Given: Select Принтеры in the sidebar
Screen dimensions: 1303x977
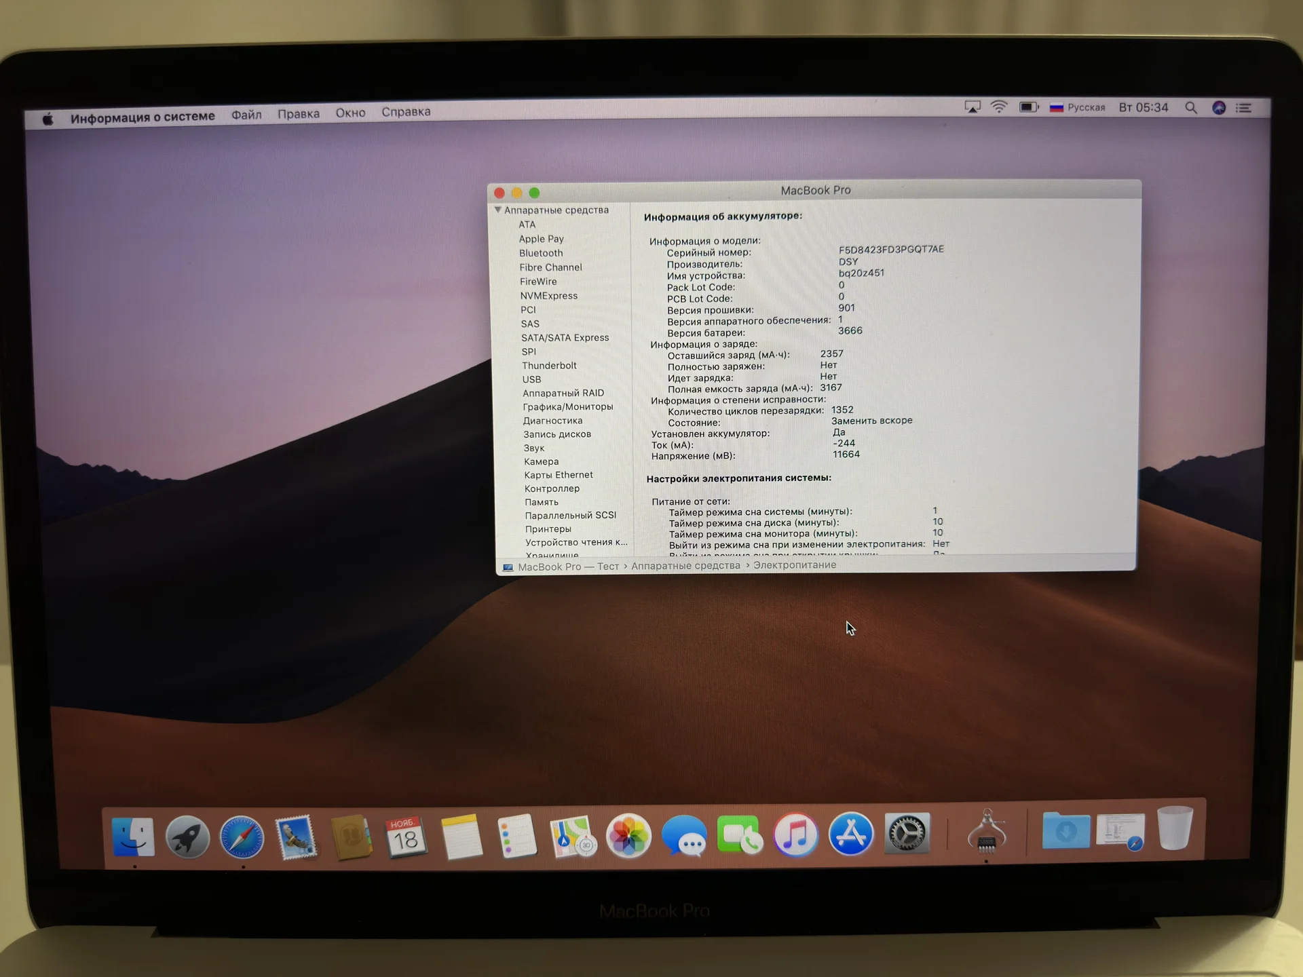Looking at the screenshot, I should point(548,529).
